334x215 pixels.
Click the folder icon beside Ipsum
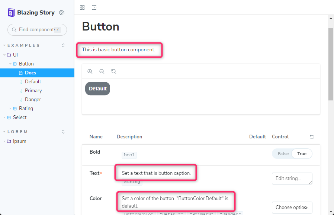(9, 141)
